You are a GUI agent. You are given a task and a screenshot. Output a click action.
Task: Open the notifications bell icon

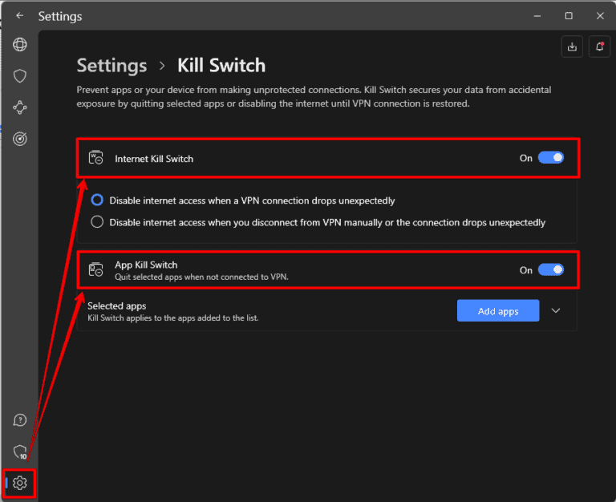point(598,47)
